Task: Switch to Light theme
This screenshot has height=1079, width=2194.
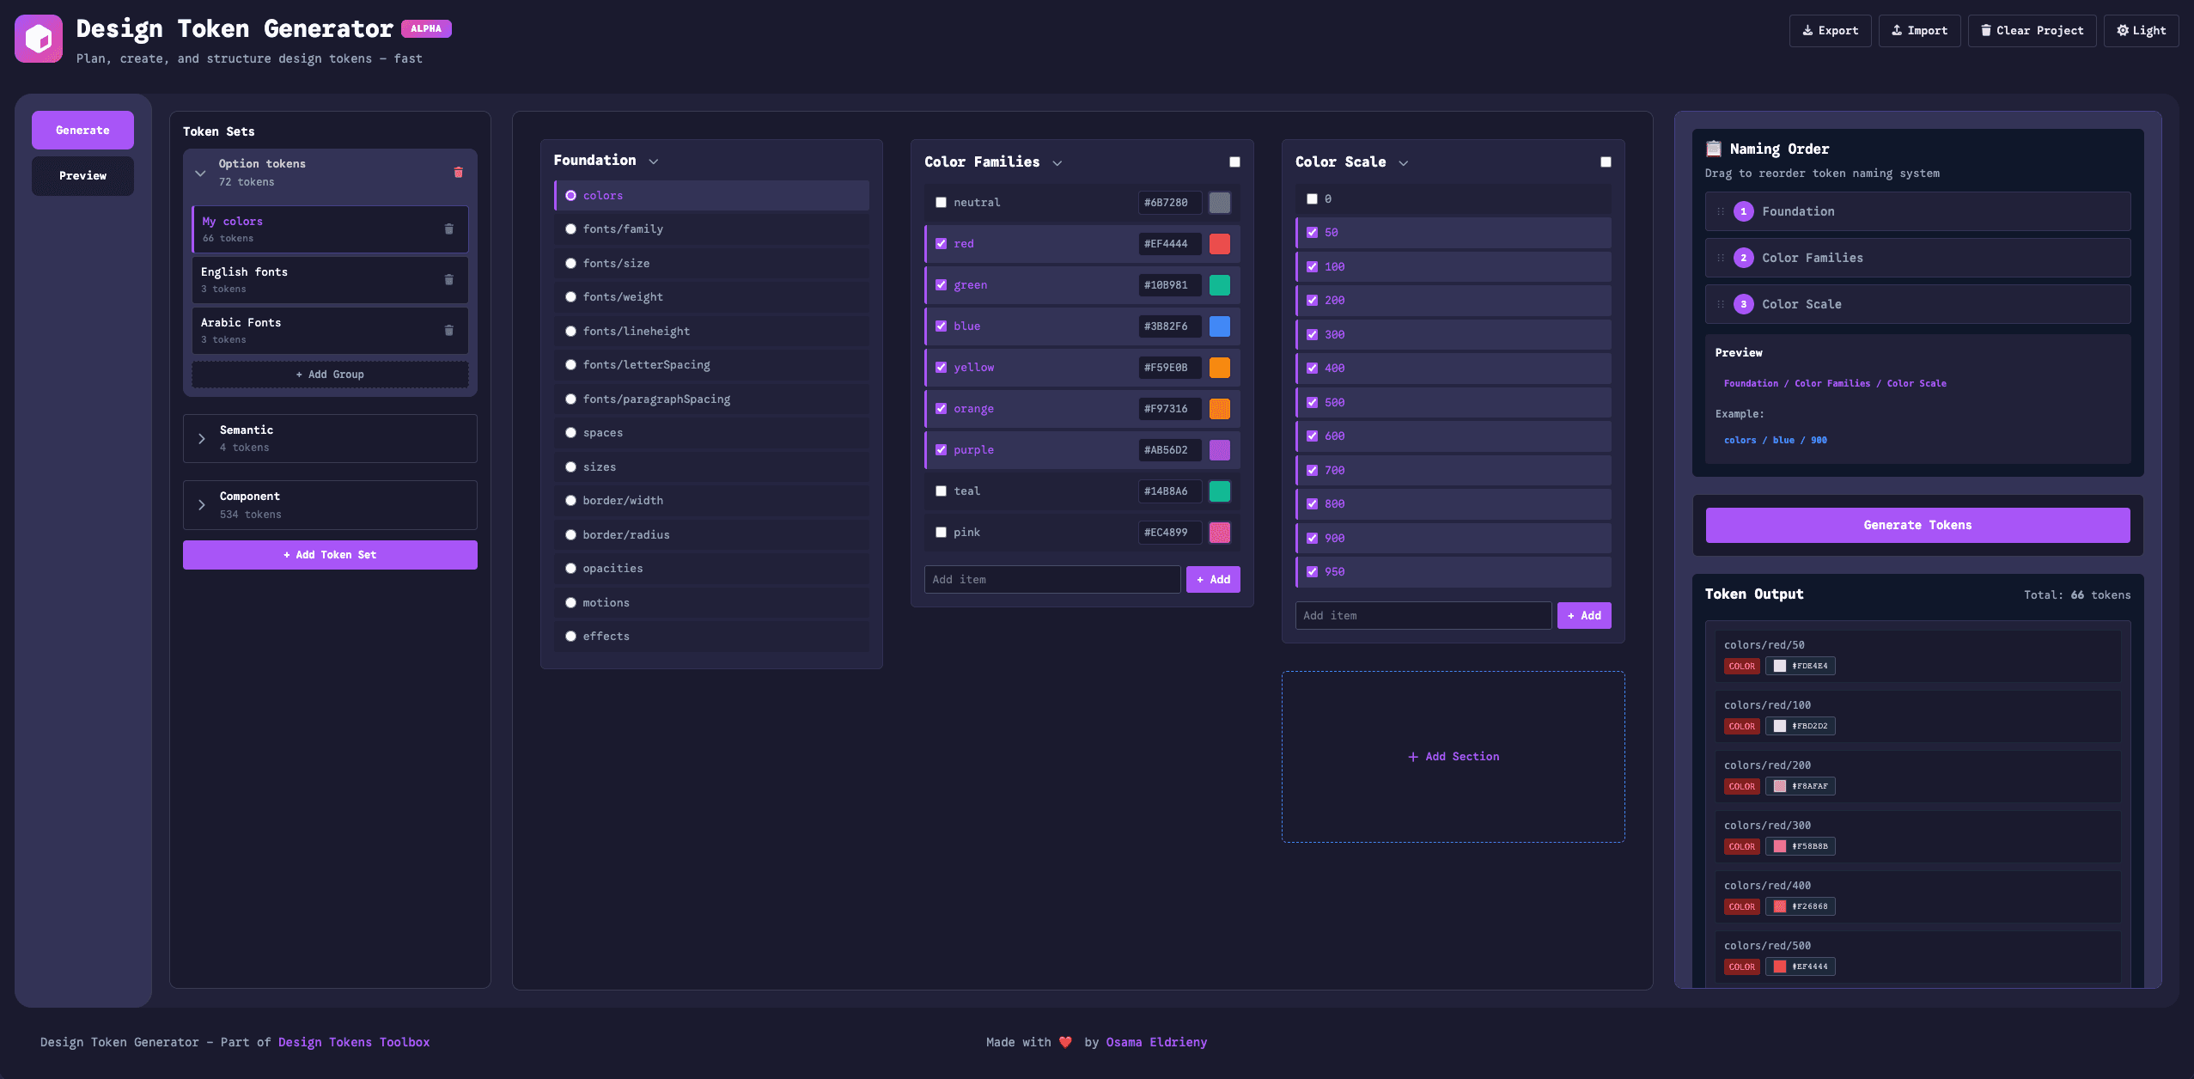Action: coord(2141,31)
